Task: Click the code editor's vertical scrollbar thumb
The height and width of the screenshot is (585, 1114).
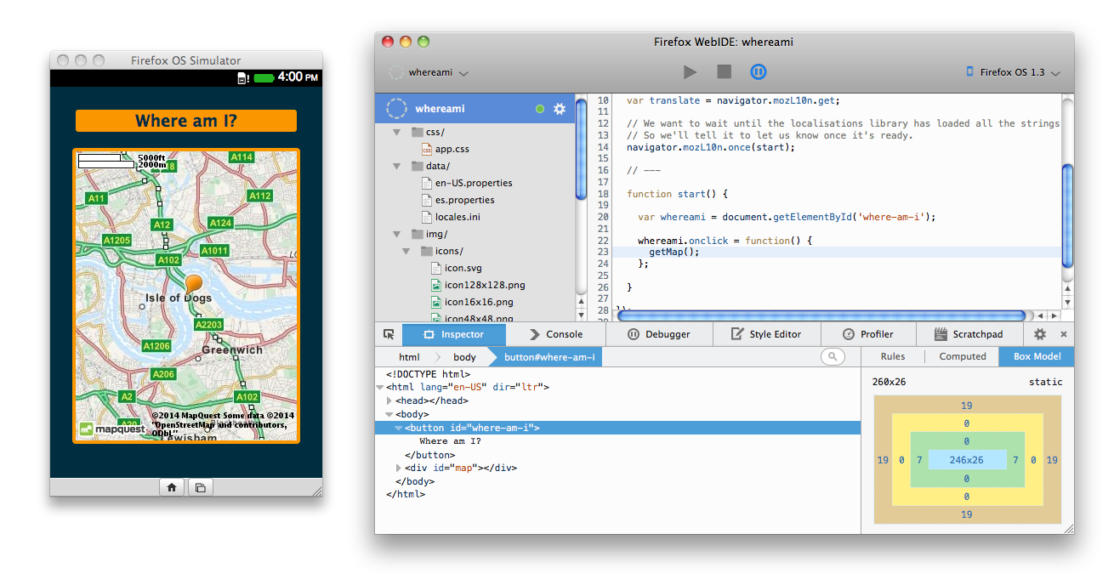Action: [1068, 215]
